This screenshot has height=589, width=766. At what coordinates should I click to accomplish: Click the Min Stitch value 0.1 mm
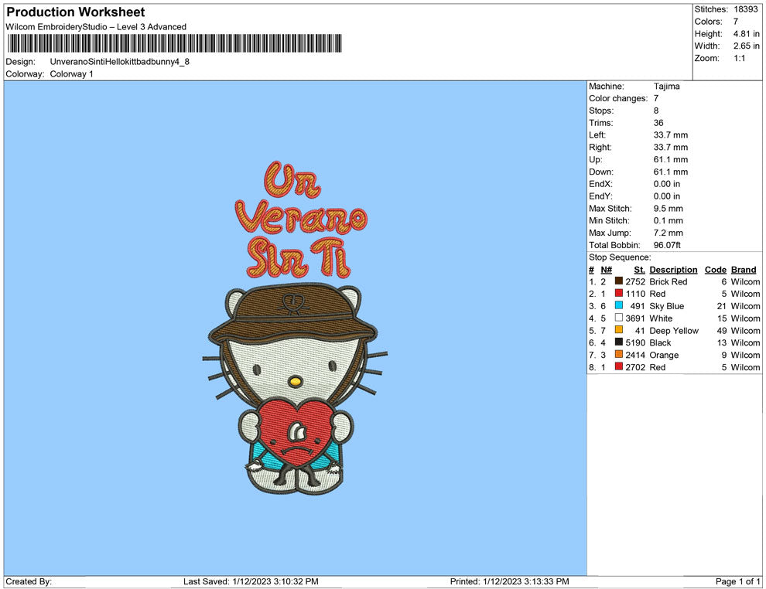click(x=669, y=220)
